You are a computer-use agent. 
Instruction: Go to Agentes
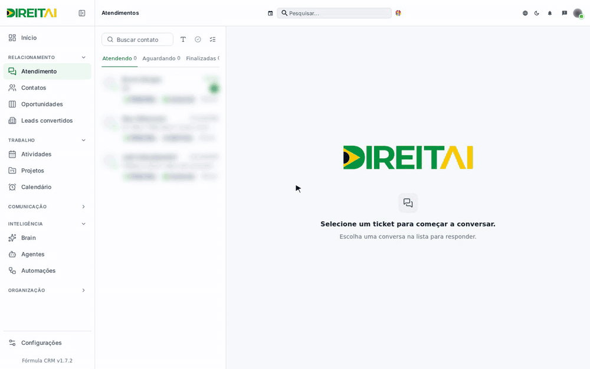click(x=47, y=254)
